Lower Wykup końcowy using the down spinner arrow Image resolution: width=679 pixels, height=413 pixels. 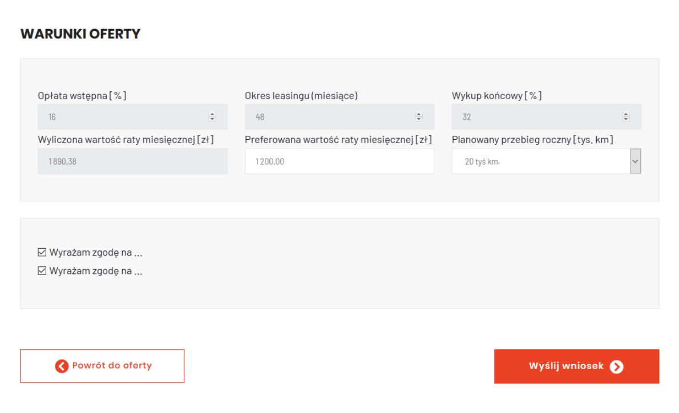(626, 119)
